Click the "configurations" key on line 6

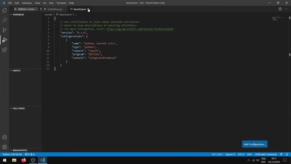point(71,36)
